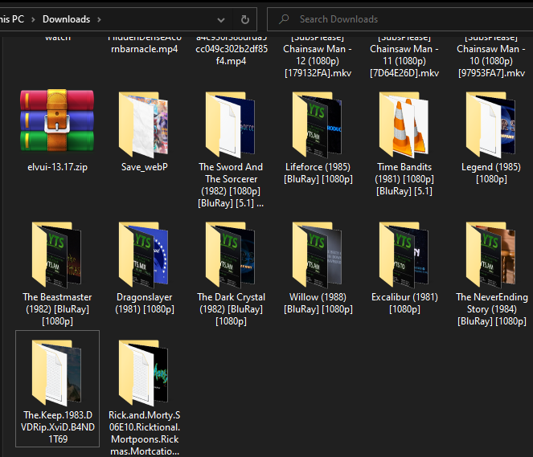
Task: Click the Chainsaw Man - 10 file name
Action: 491,55
